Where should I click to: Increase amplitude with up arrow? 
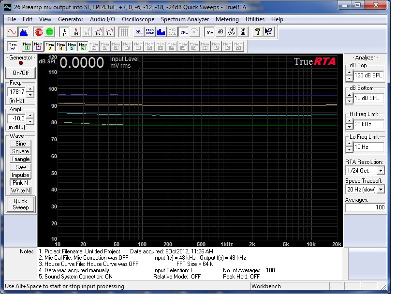pos(30,116)
